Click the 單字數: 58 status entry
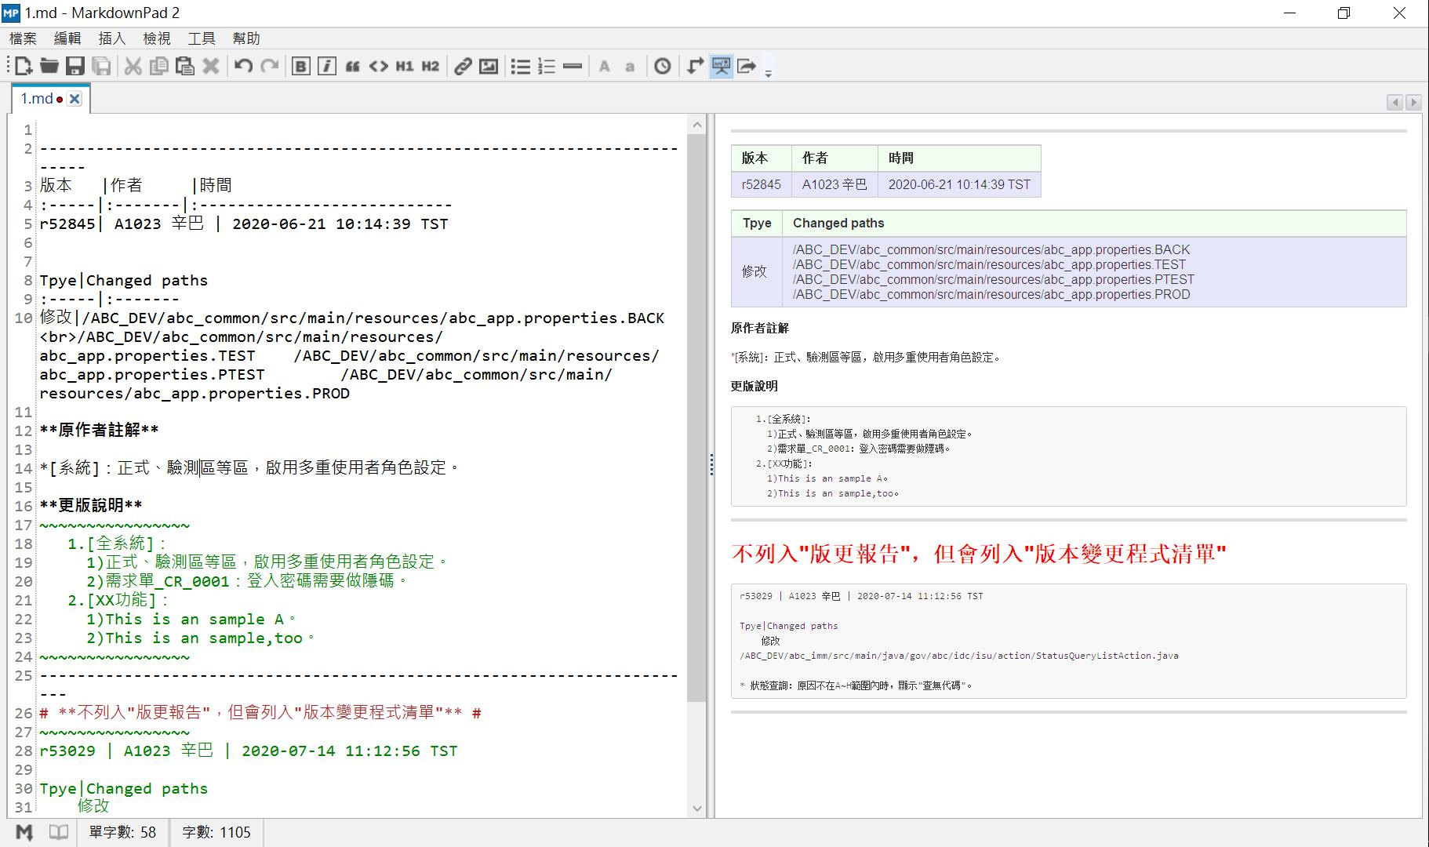The image size is (1429, 847). point(122,832)
